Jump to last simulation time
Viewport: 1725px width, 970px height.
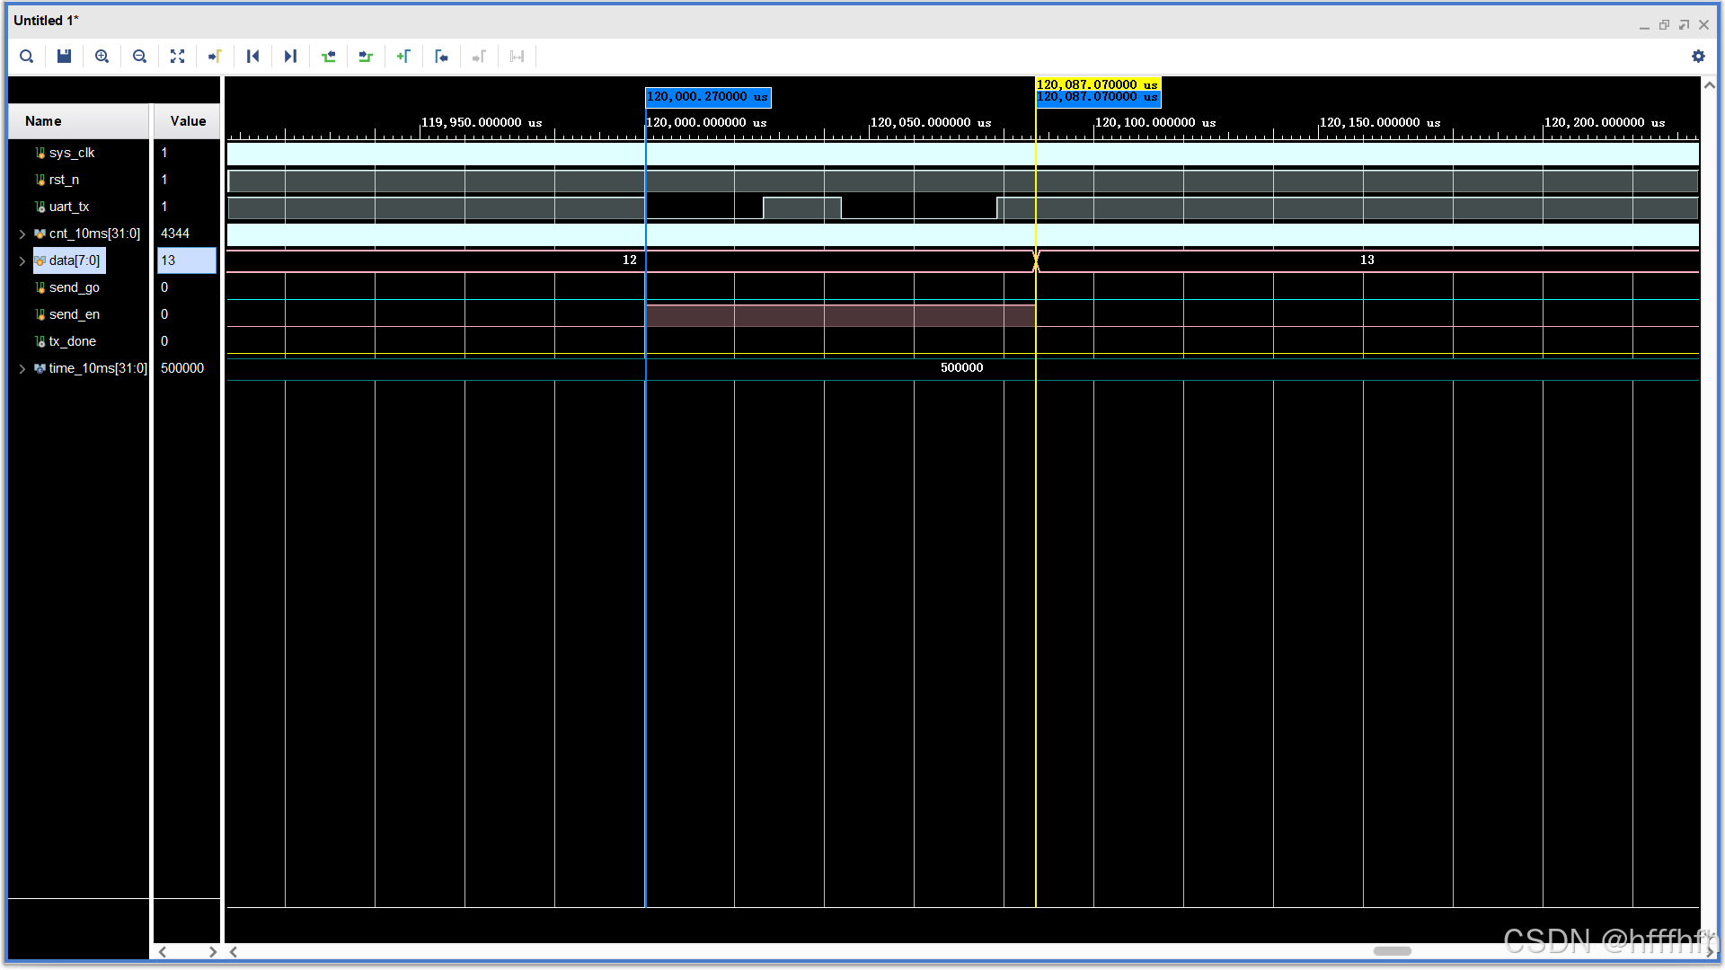tap(290, 57)
